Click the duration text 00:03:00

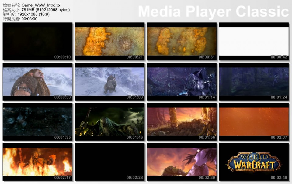(29, 19)
